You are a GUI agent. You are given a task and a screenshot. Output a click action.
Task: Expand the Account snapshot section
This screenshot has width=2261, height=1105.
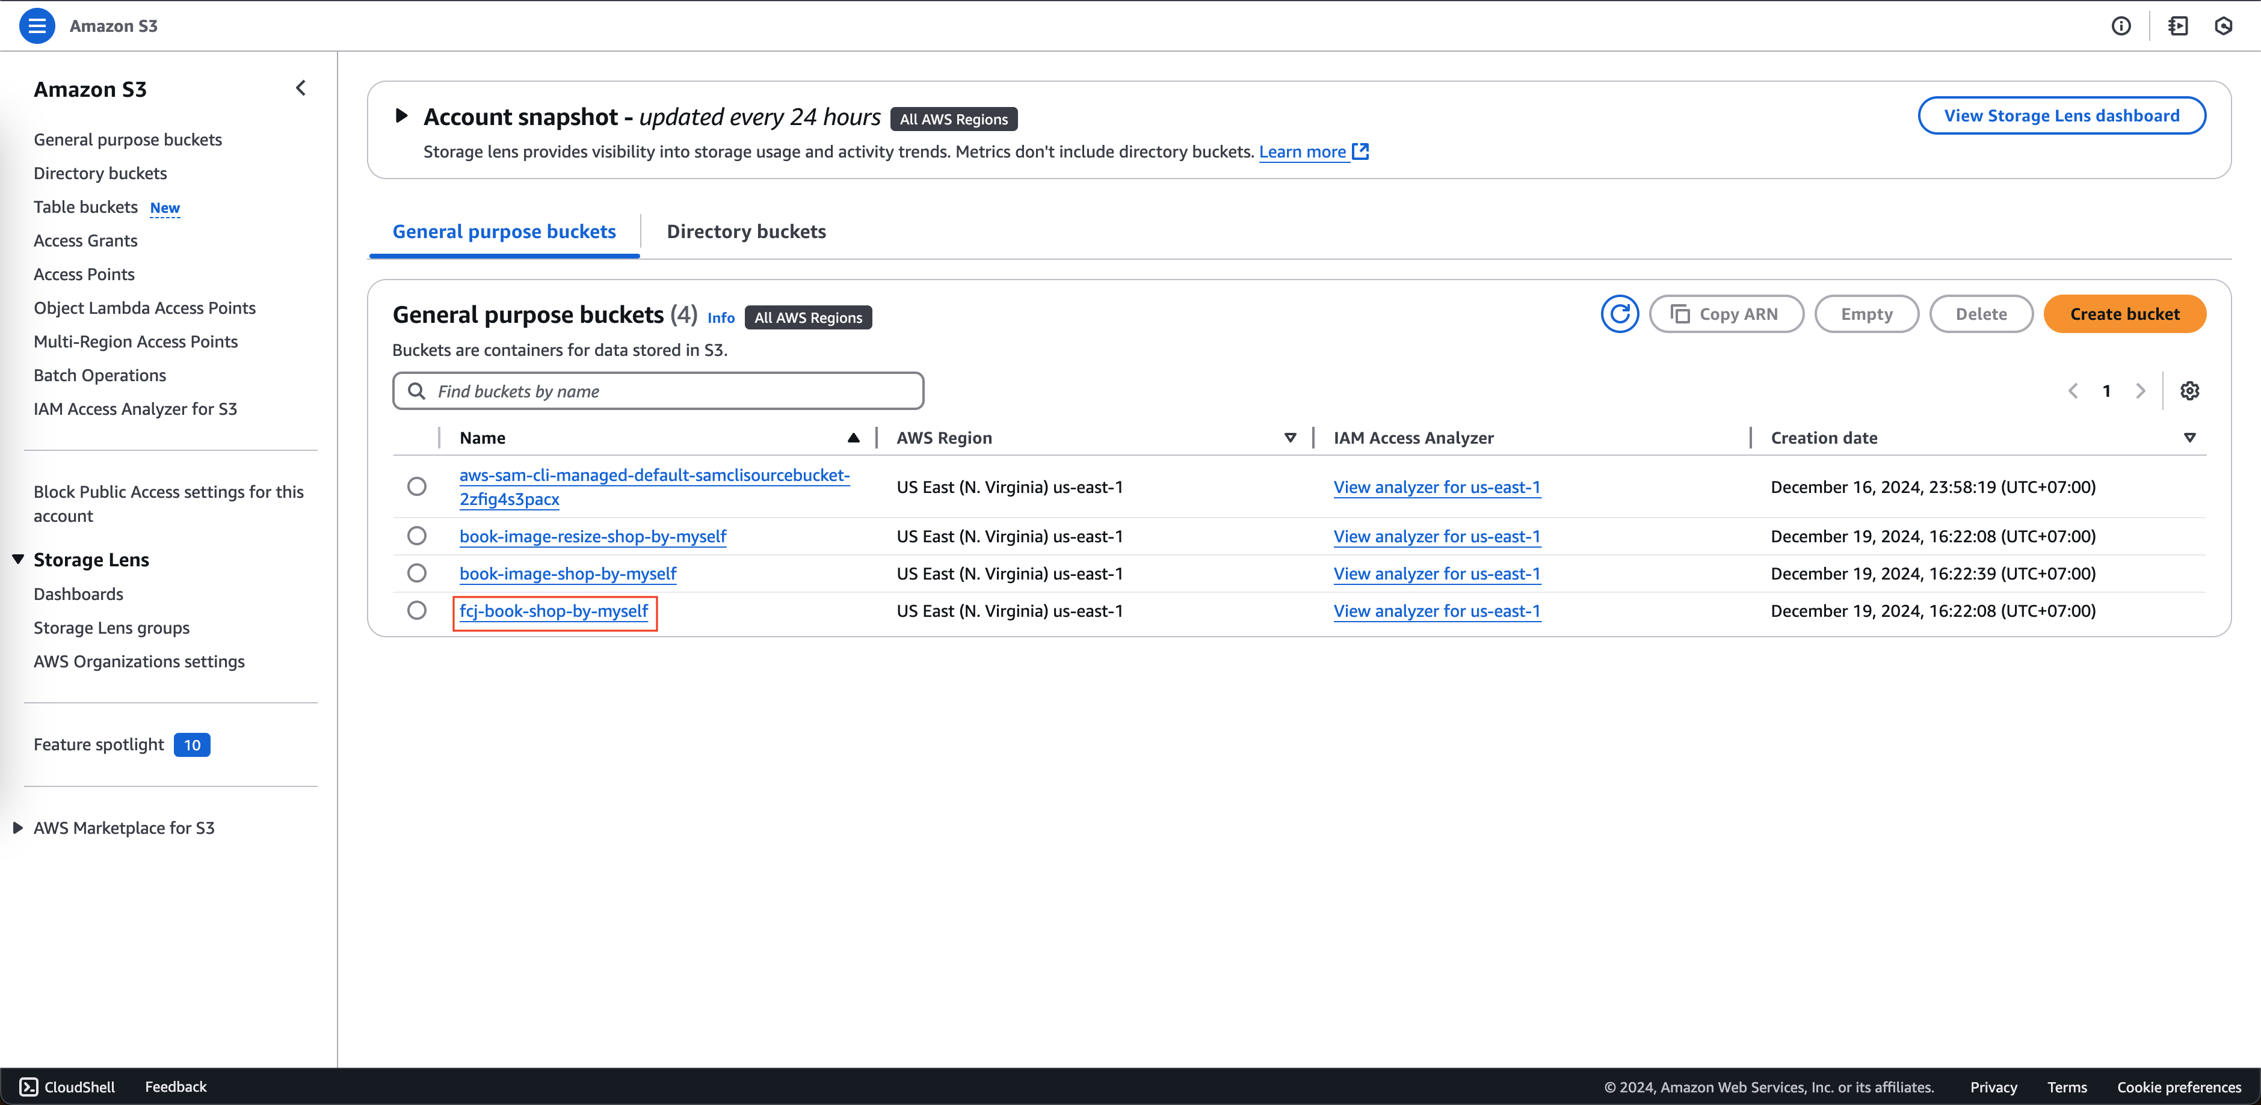click(402, 116)
